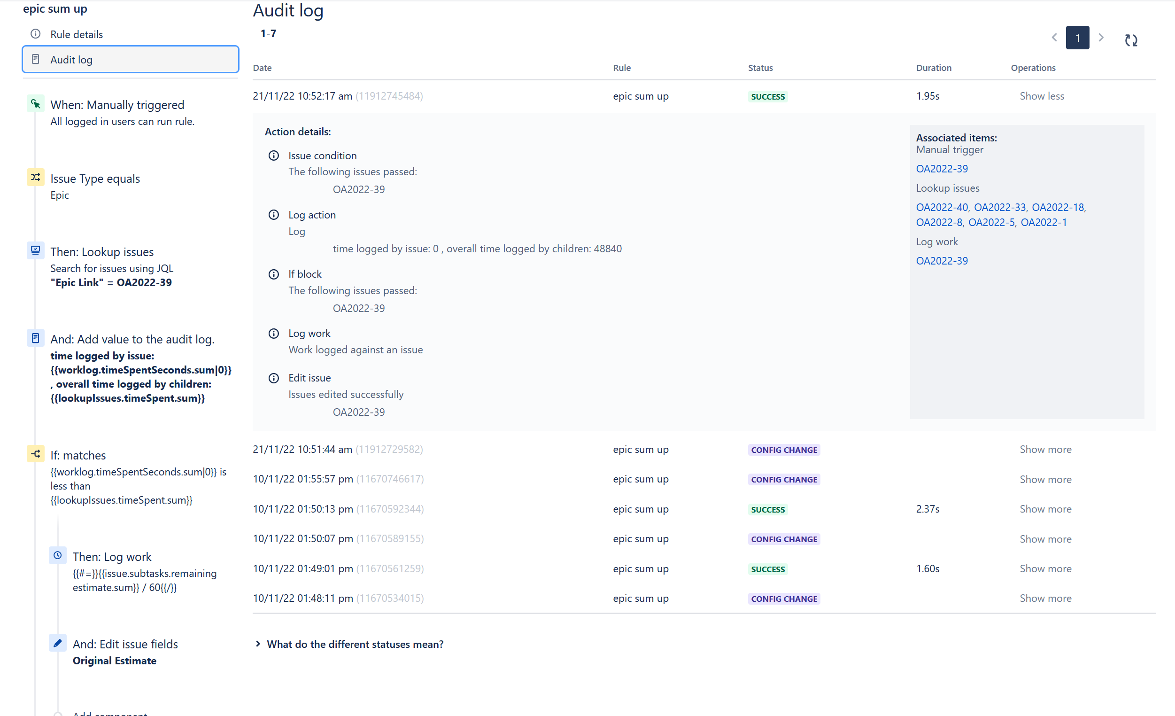Click the info icon beside Rule details
The height and width of the screenshot is (716, 1175).
pyautogui.click(x=35, y=33)
